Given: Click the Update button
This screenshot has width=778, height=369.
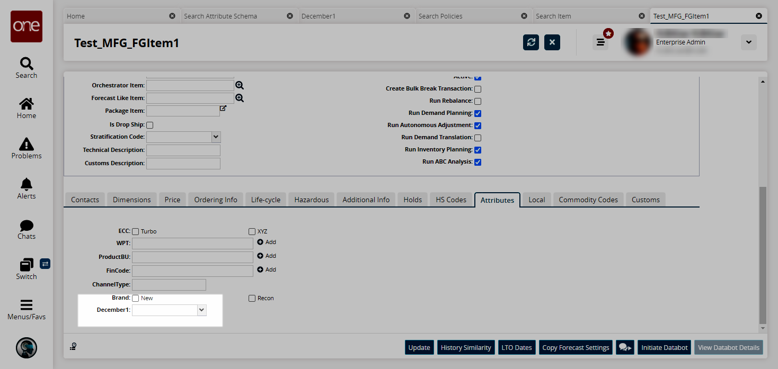Looking at the screenshot, I should coord(419,347).
